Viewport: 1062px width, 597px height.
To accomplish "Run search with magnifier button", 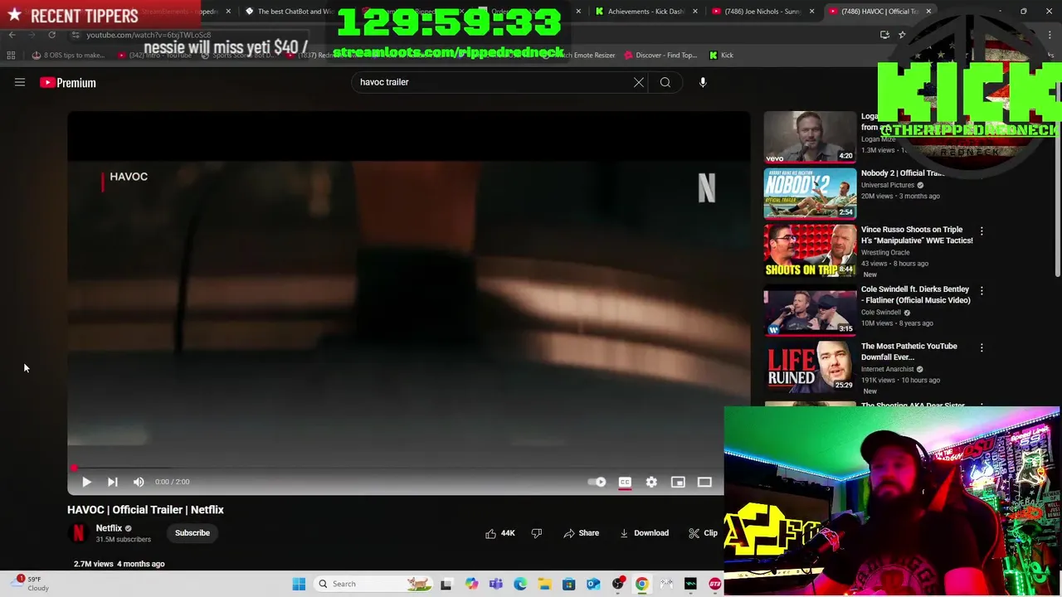I will pyautogui.click(x=665, y=82).
